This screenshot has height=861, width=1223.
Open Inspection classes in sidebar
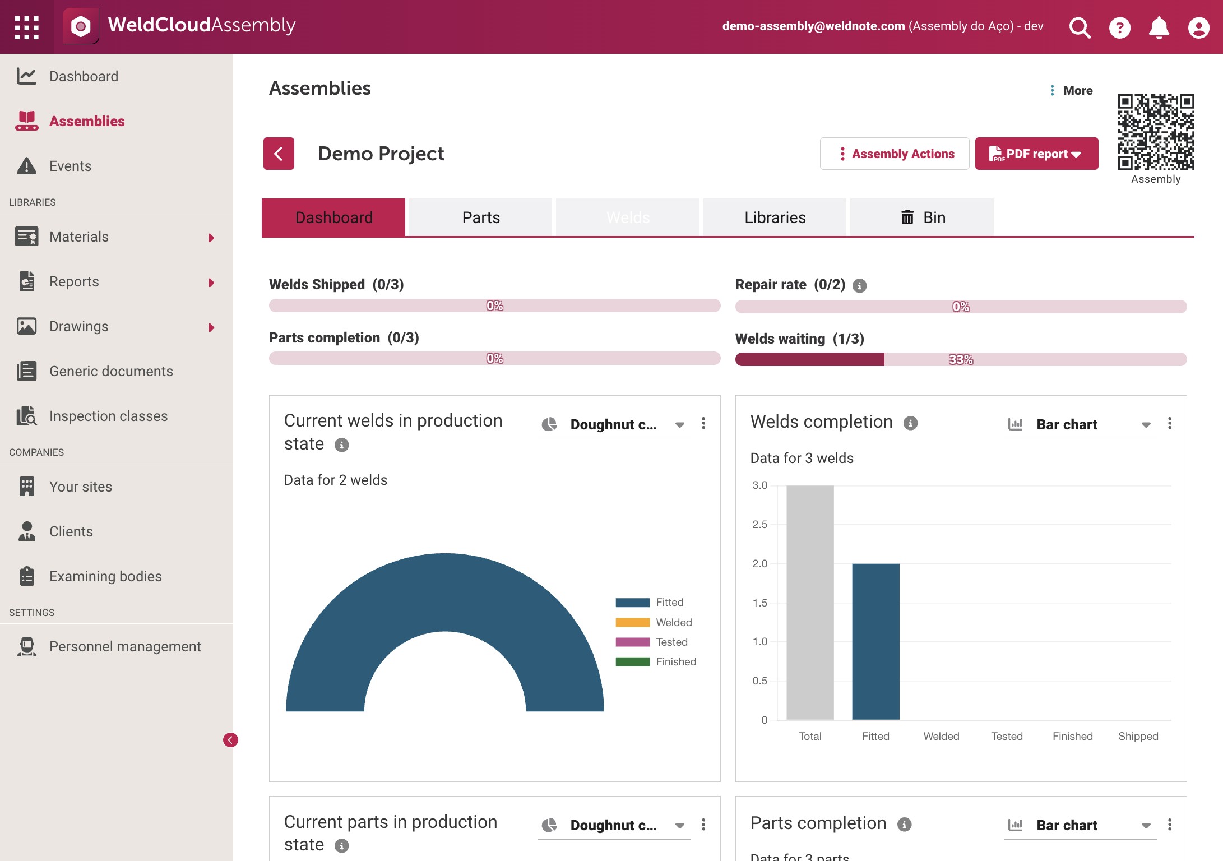click(x=117, y=416)
